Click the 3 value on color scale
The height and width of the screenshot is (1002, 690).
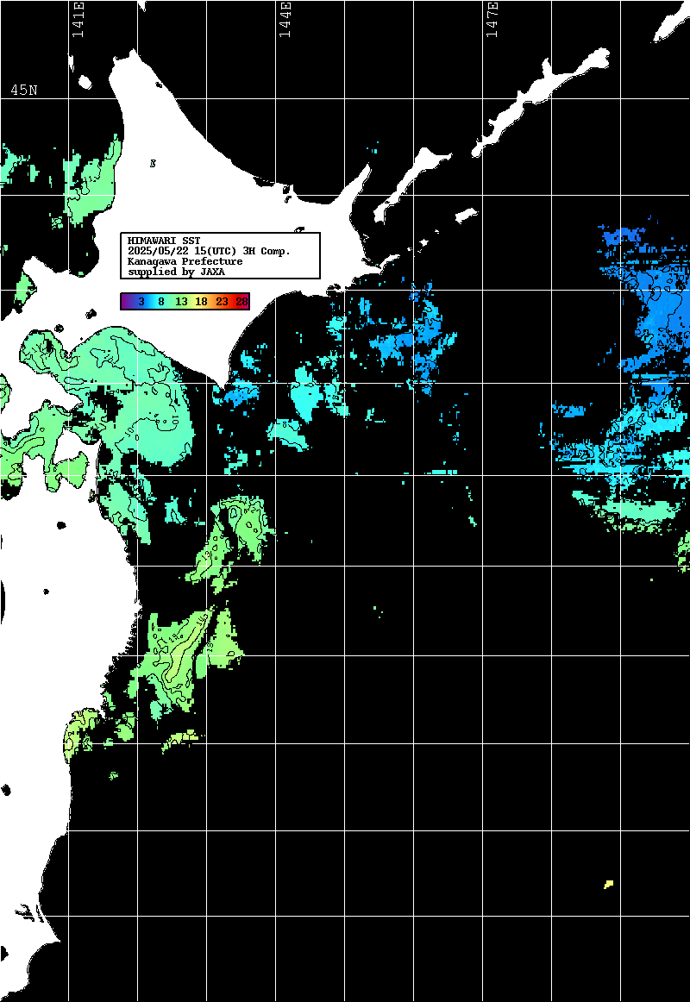coord(141,301)
